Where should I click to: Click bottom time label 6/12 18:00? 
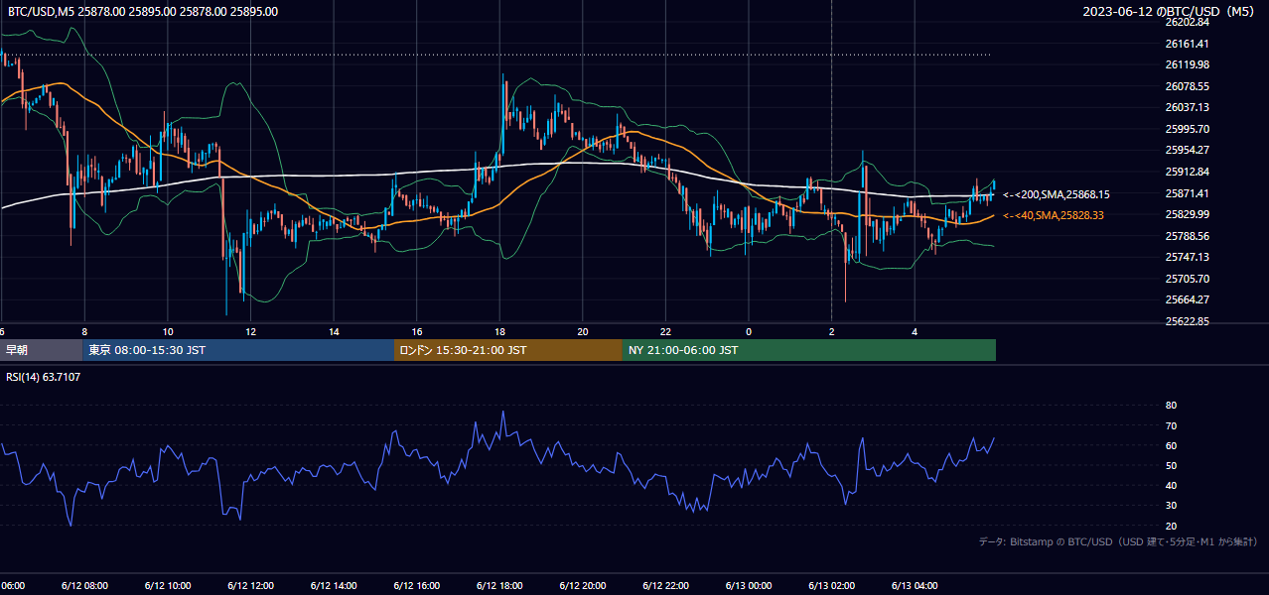pos(499,585)
